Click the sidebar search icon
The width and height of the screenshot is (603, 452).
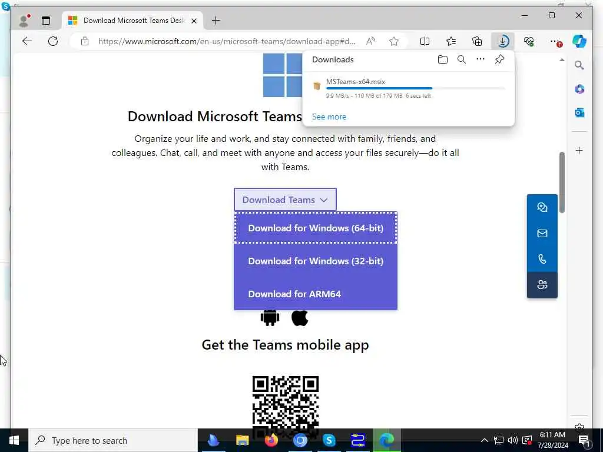coord(579,65)
